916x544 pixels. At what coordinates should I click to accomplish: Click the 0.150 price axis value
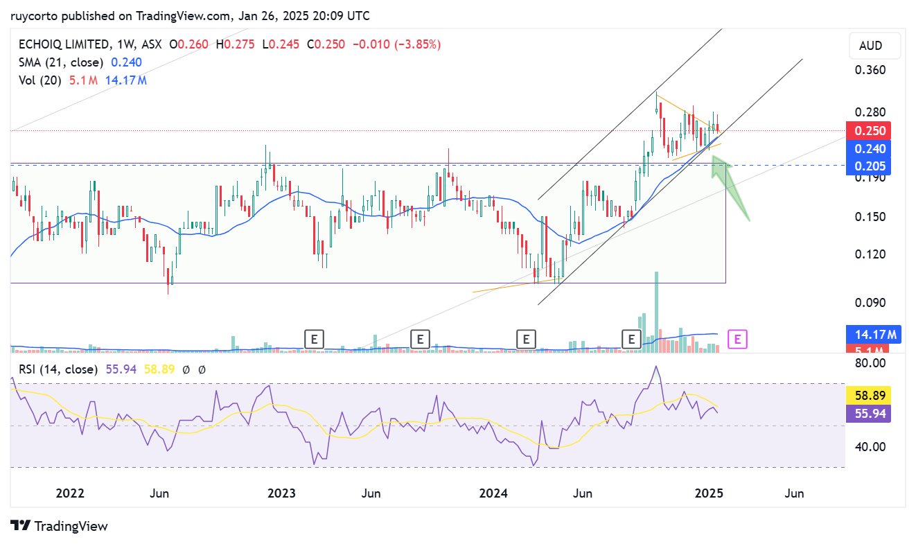(870, 217)
